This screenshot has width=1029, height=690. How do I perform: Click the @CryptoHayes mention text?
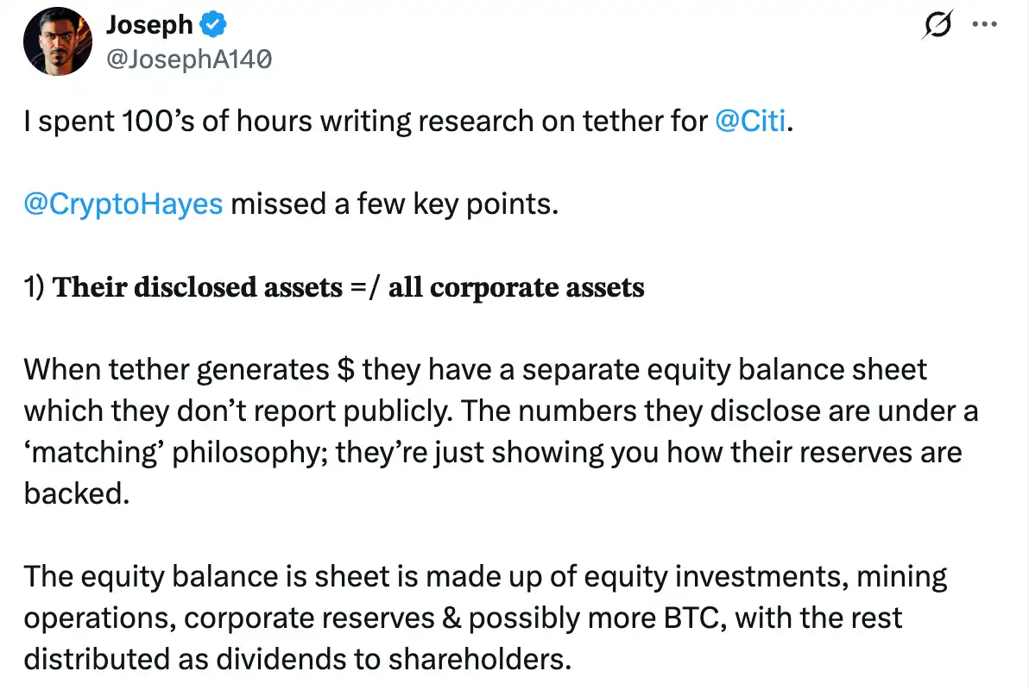click(122, 204)
